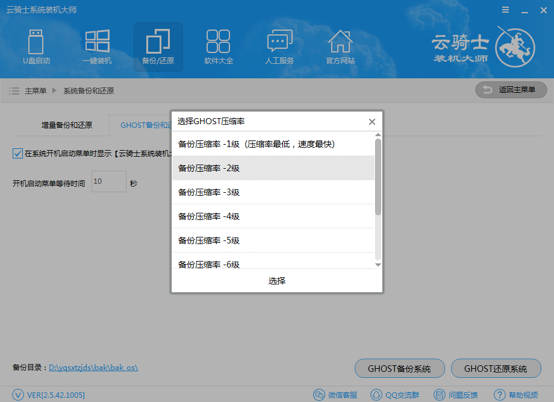
Task: Open the 软件大全 software collection
Action: (219, 47)
